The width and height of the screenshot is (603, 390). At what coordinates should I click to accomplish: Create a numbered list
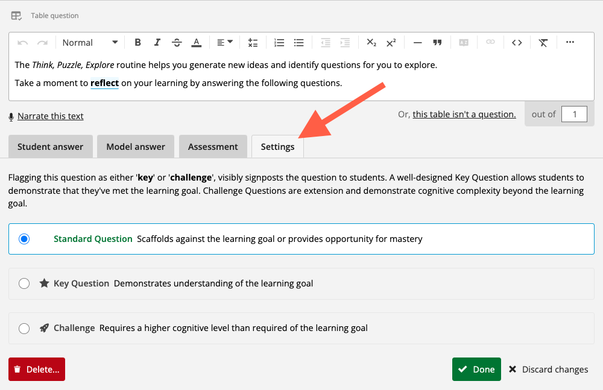click(x=279, y=42)
